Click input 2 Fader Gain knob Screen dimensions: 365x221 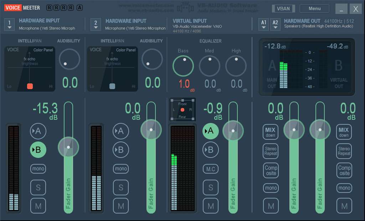point(151,130)
